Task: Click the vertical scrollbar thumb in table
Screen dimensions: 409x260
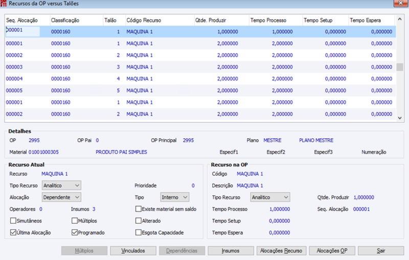Action: coord(399,67)
